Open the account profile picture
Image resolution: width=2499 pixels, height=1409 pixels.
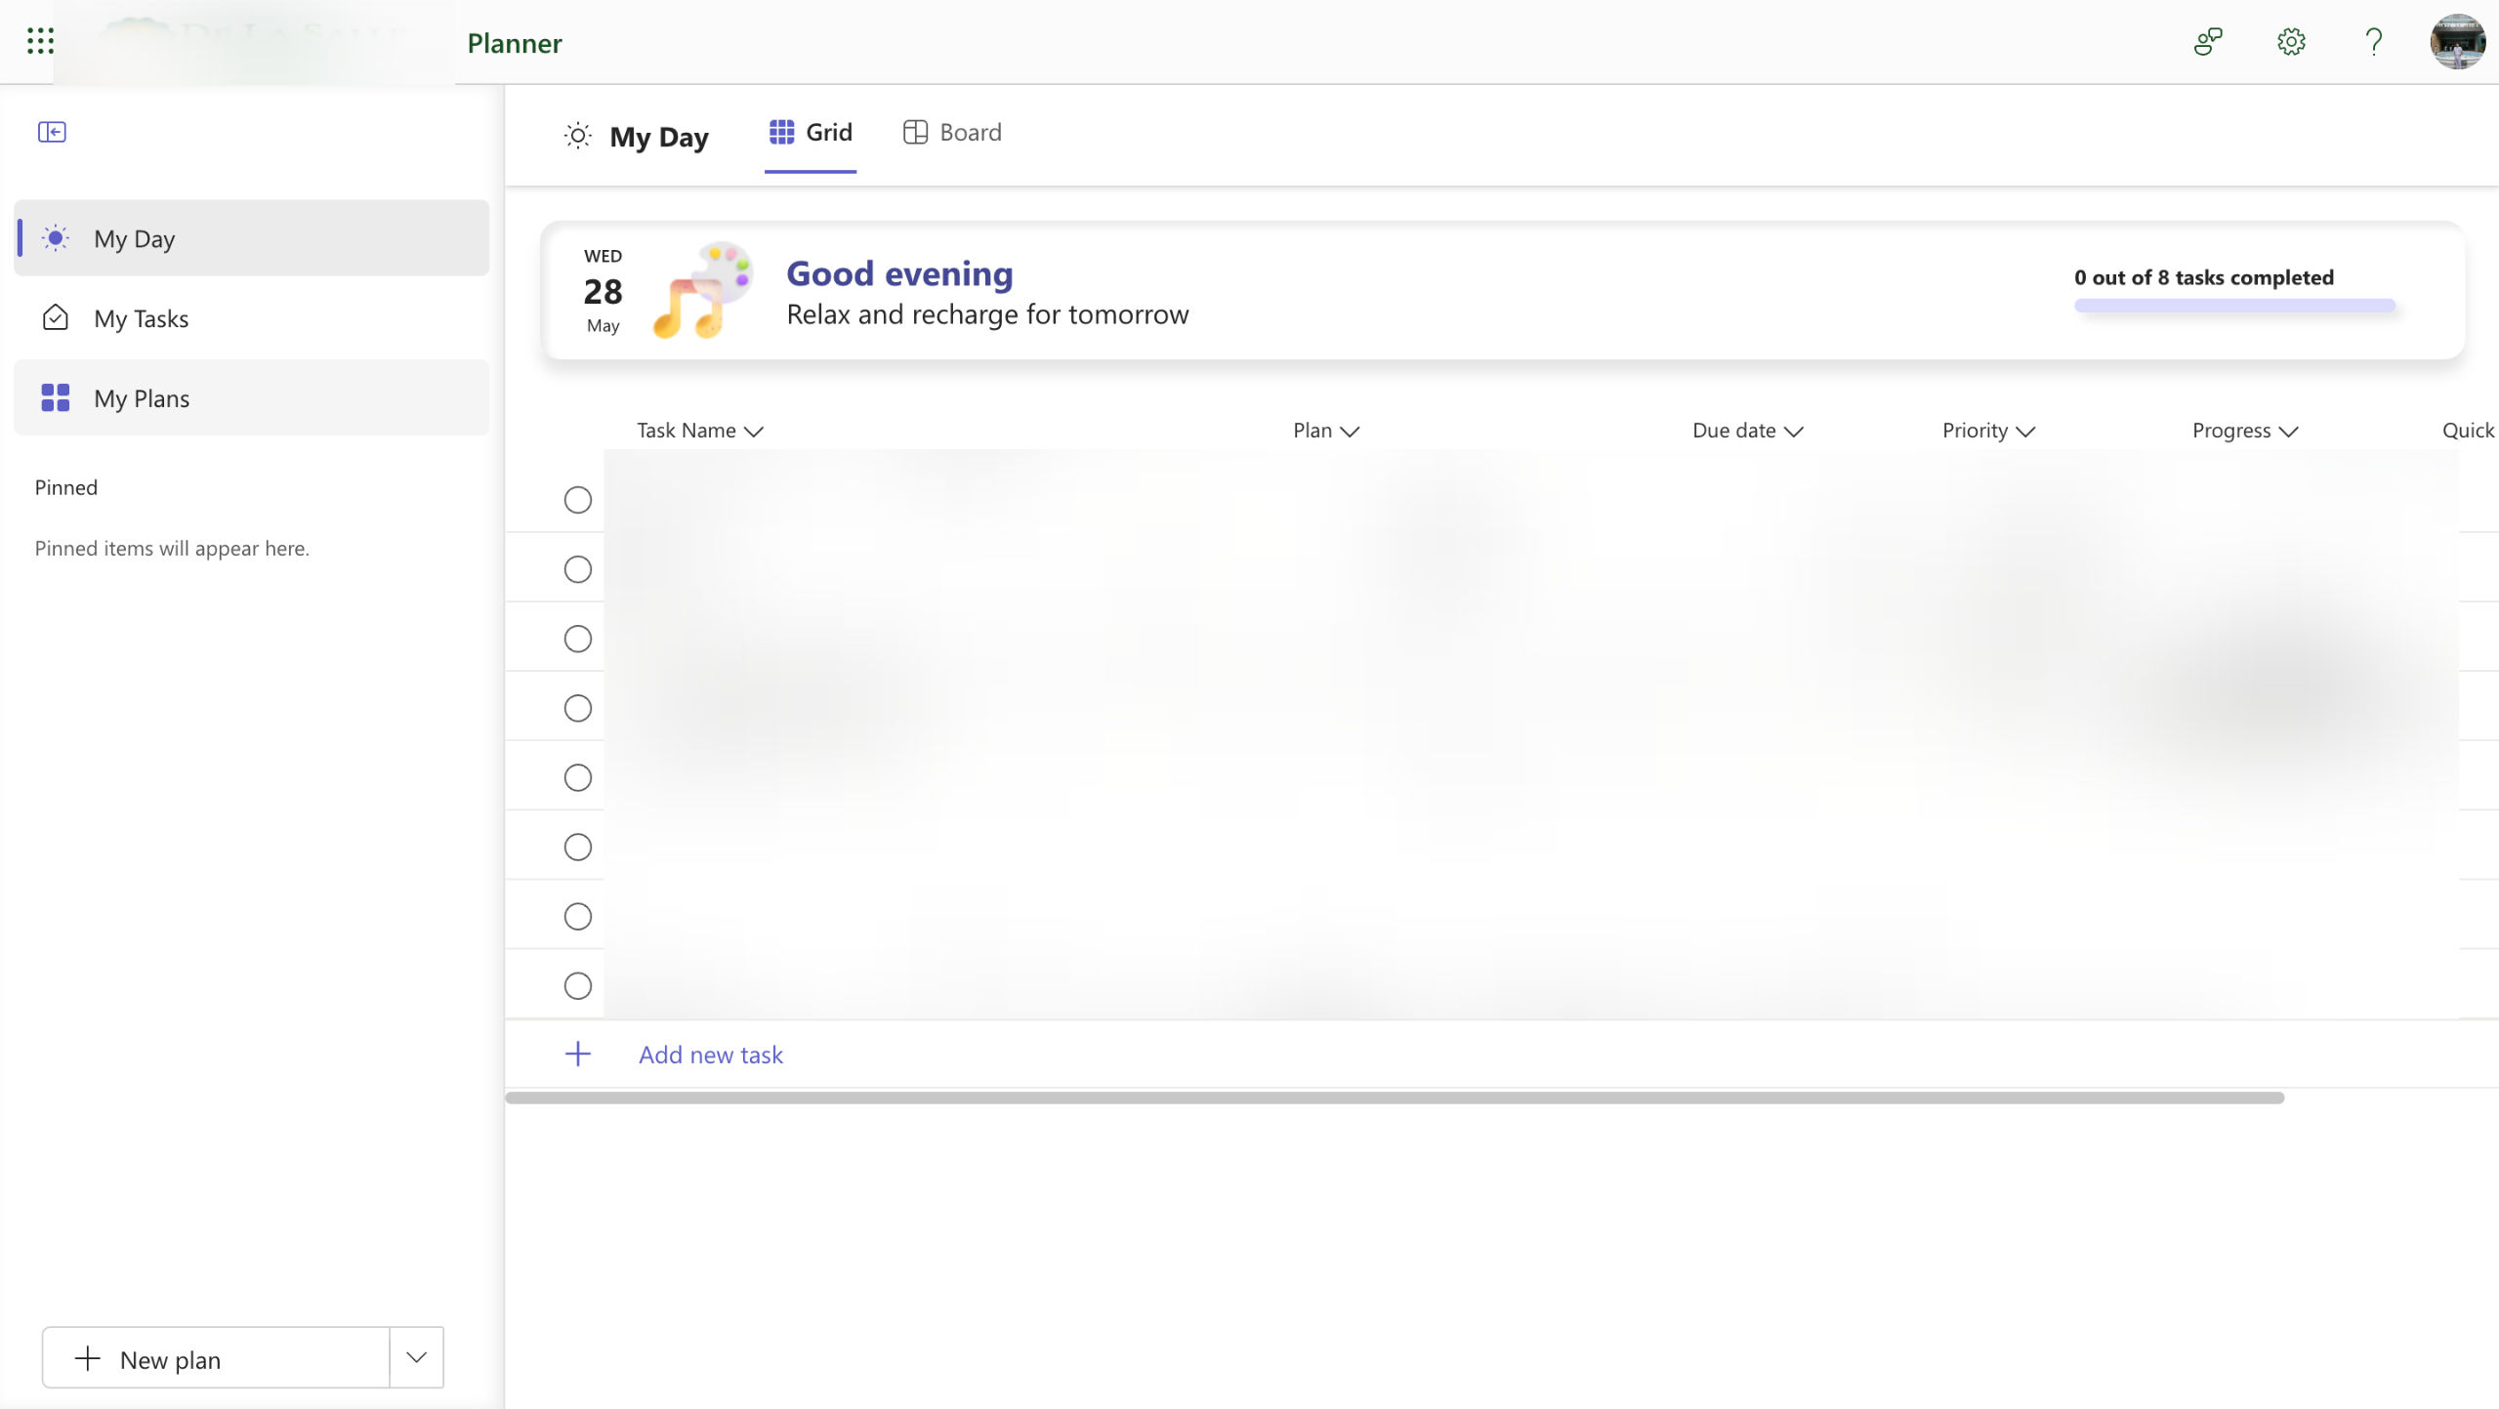2457,42
